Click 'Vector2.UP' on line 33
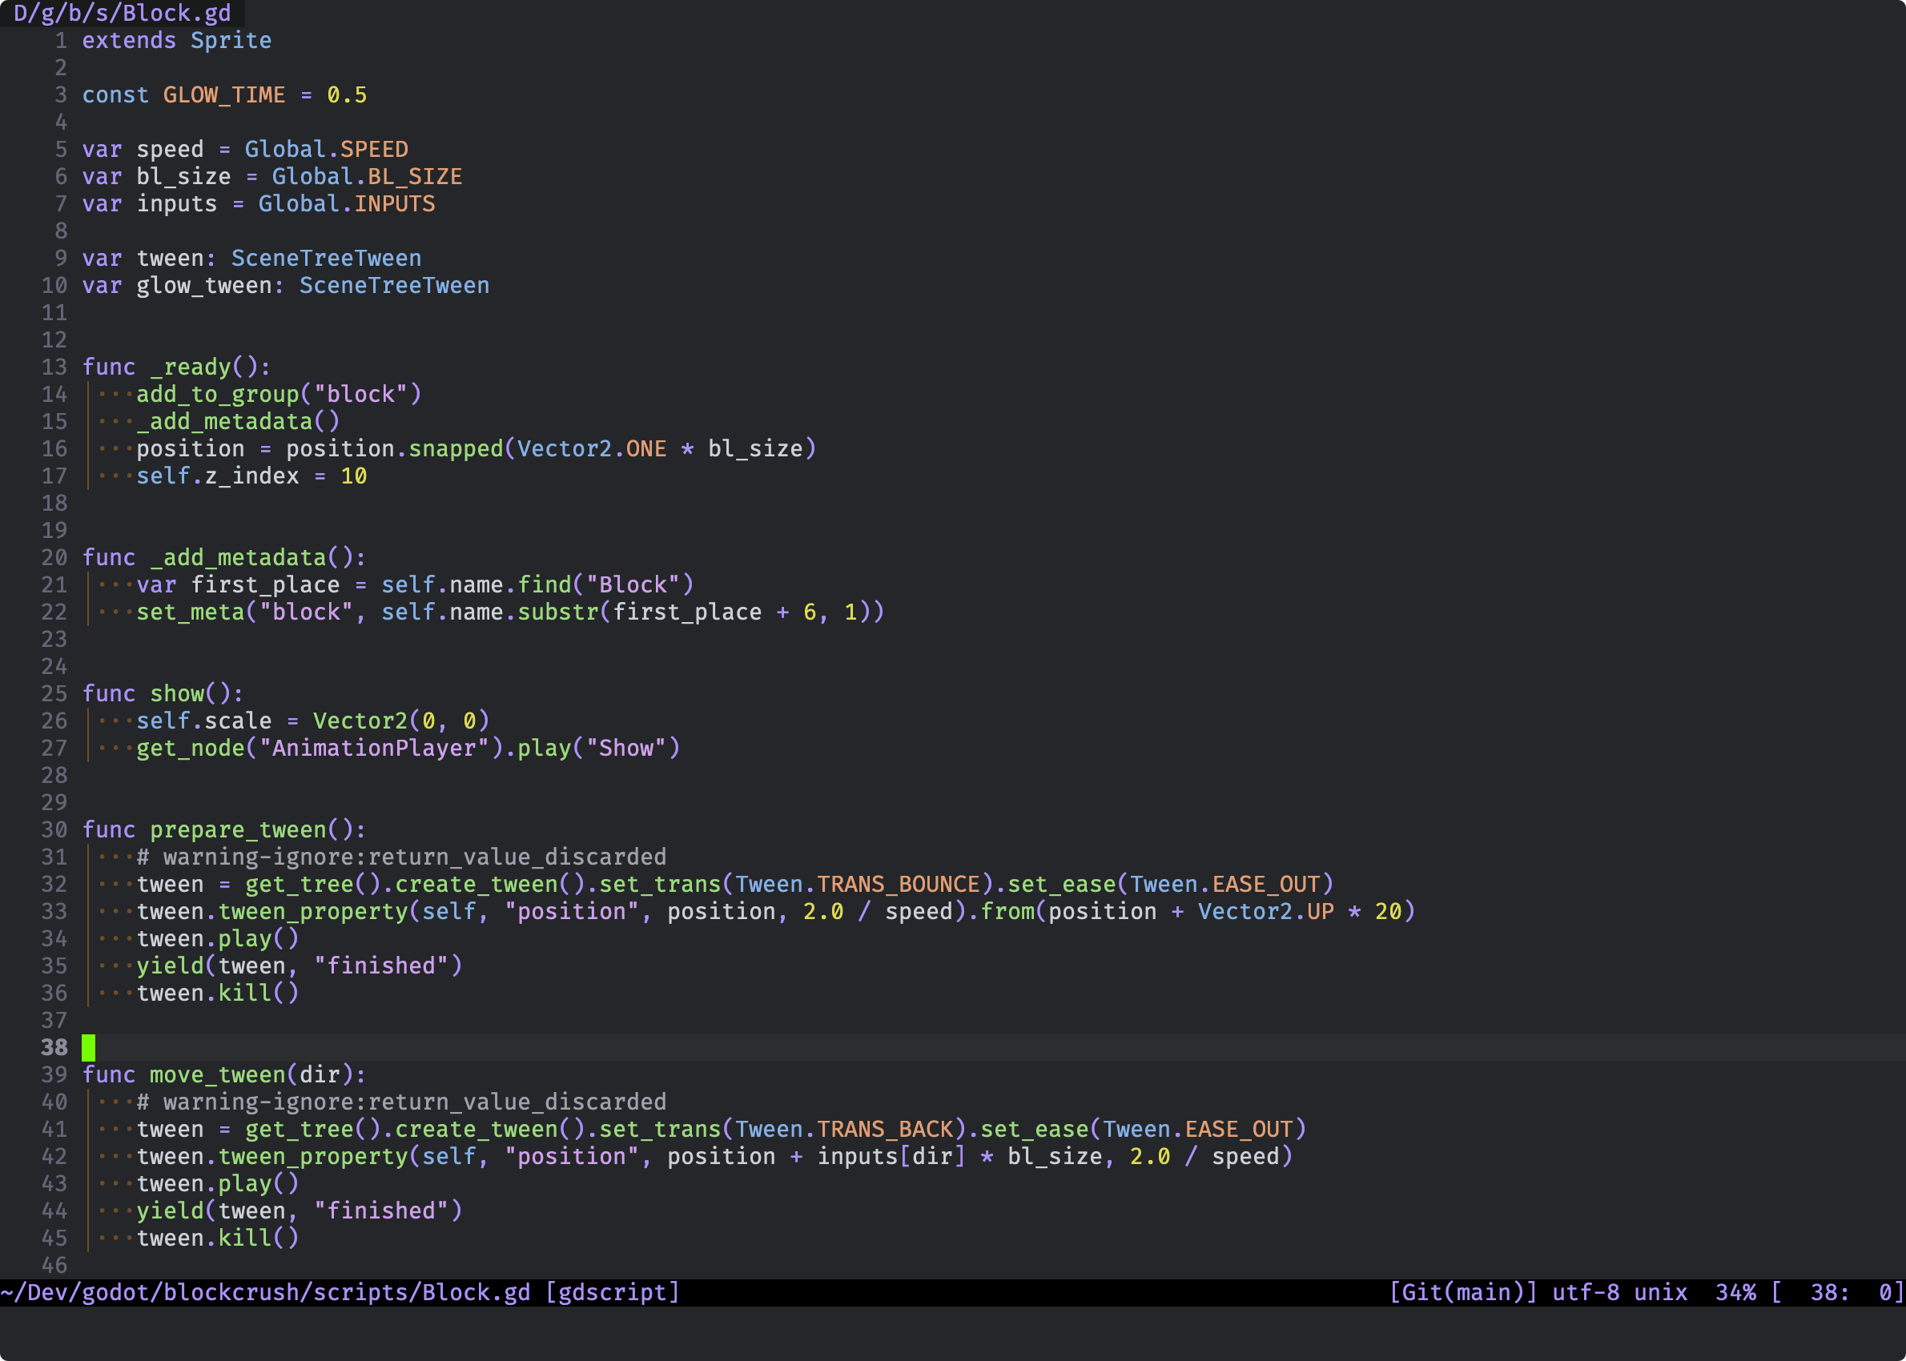 1265,912
